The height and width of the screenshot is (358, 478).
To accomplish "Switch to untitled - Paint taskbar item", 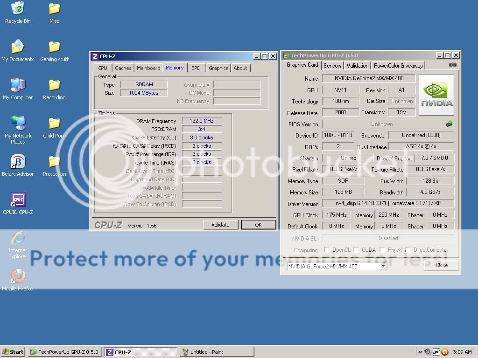I will point(217,352).
